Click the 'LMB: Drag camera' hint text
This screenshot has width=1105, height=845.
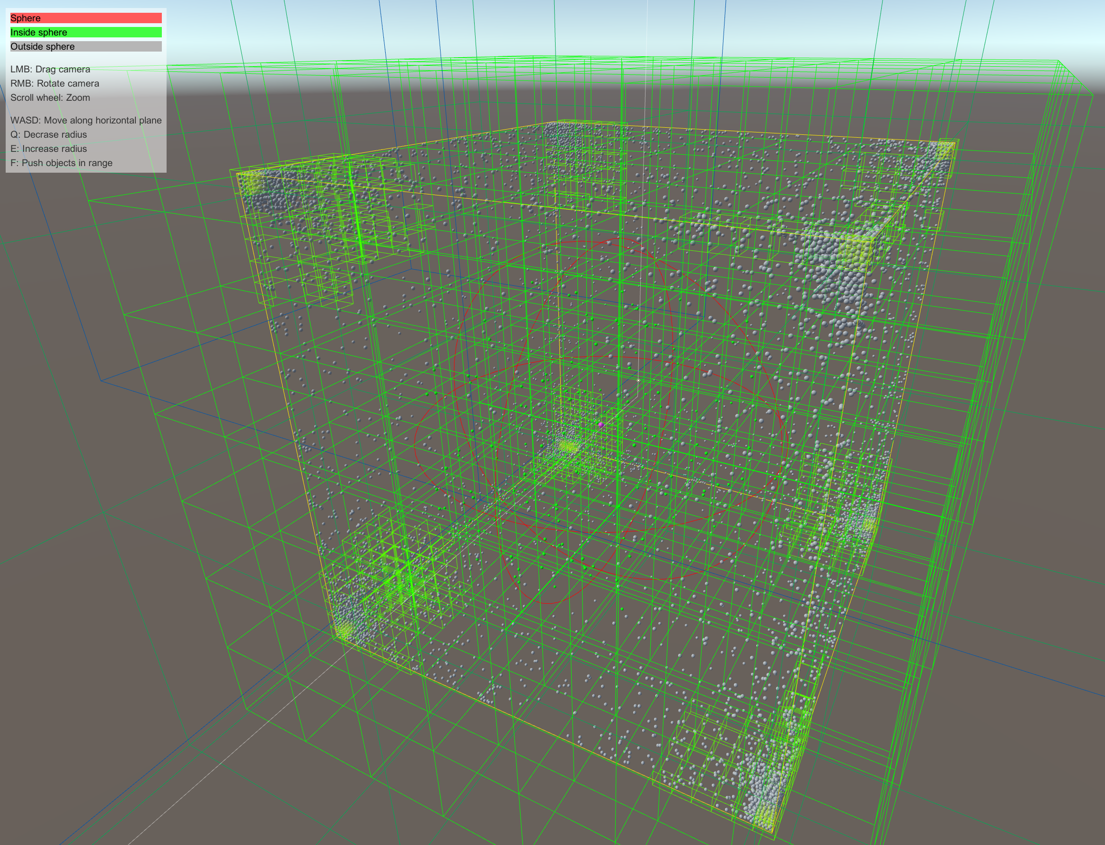coord(50,70)
